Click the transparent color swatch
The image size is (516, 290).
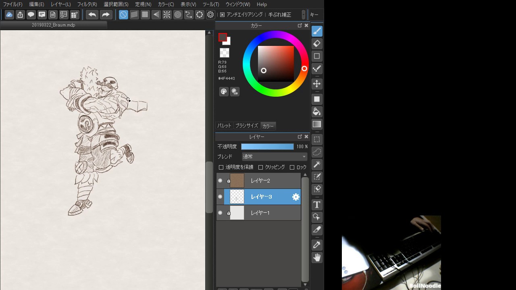pyautogui.click(x=225, y=53)
